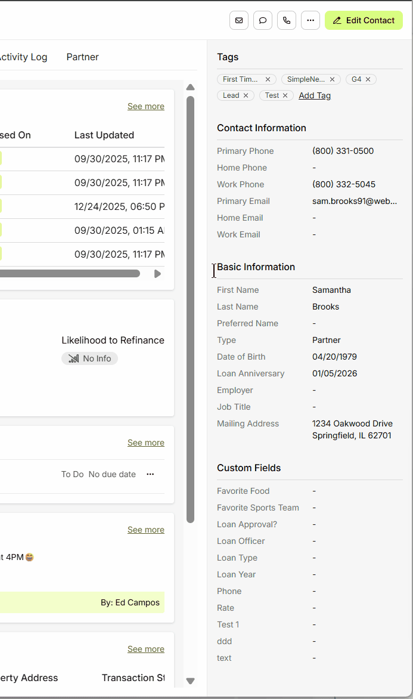Click the Add Tag link

(315, 95)
